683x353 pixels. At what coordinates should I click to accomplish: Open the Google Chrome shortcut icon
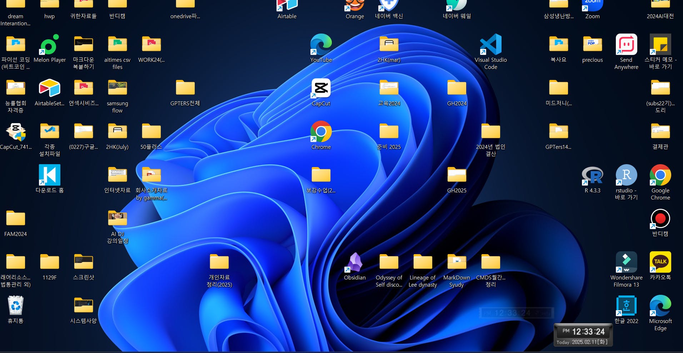click(660, 175)
